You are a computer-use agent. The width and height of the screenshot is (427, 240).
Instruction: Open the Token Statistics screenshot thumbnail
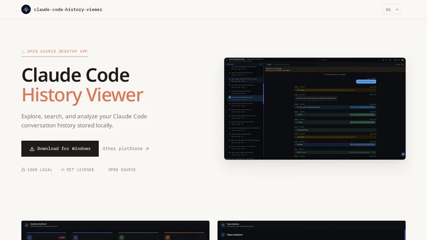312,230
